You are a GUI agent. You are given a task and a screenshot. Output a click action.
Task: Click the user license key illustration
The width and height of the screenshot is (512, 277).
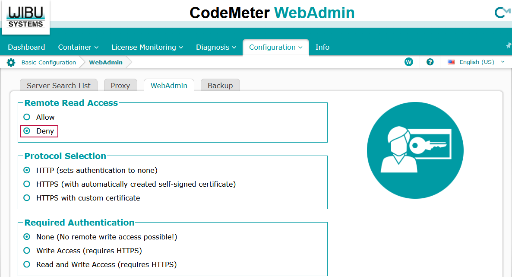coord(415,150)
